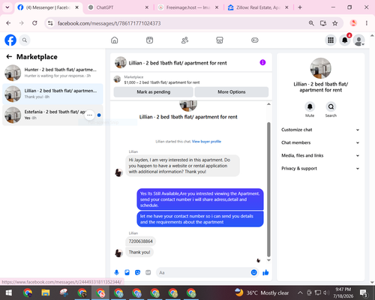Search in conversation using the Search icon
Viewport: 375px width, 300px height.
click(331, 106)
